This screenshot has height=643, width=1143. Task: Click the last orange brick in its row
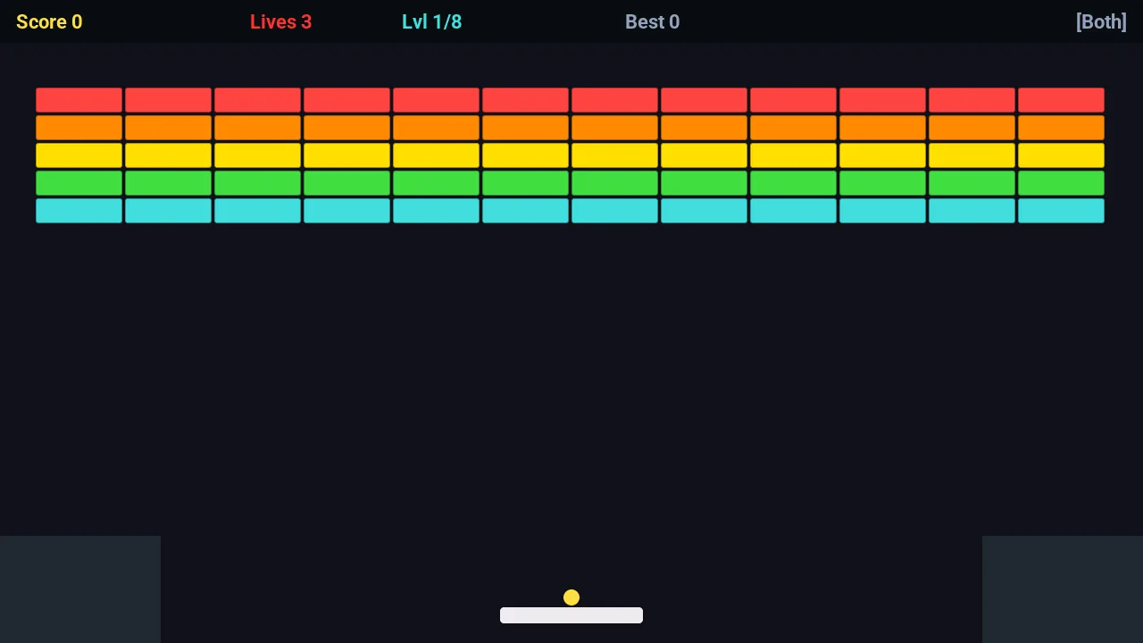[x=1061, y=128]
